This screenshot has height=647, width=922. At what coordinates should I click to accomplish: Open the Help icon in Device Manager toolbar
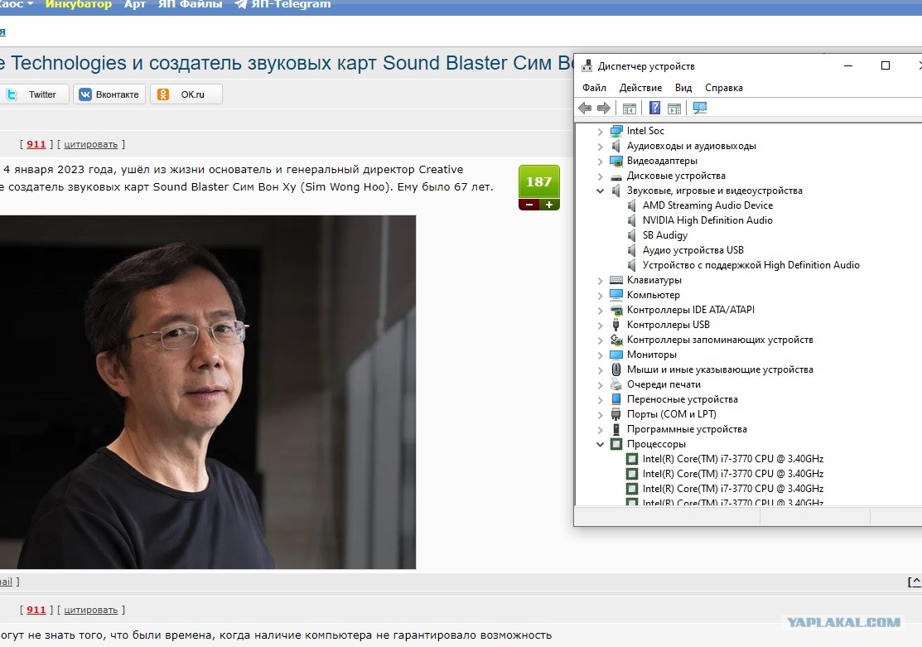[654, 109]
